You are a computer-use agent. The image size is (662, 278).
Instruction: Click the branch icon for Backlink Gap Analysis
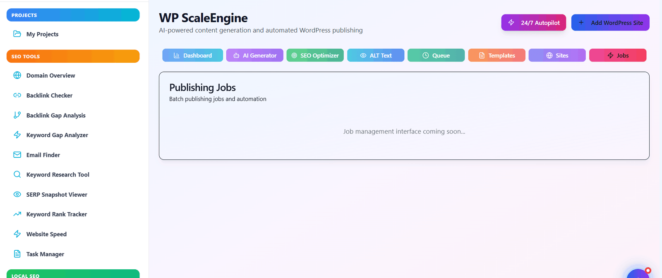click(x=17, y=115)
